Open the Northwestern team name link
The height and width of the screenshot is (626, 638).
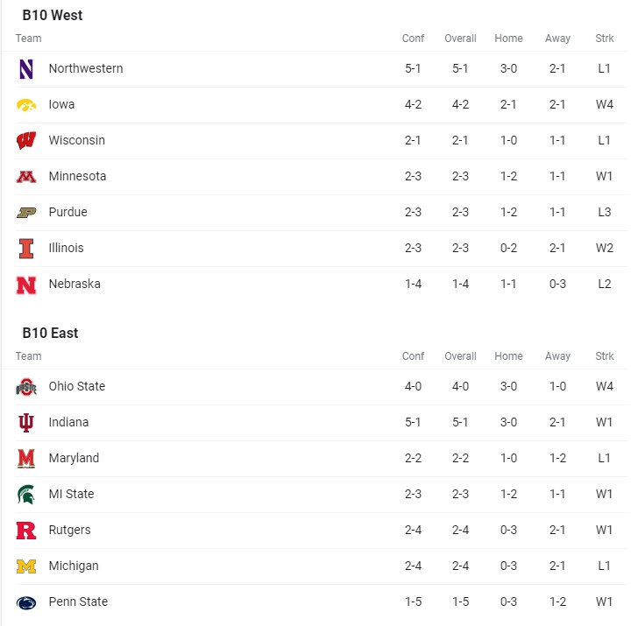pyautogui.click(x=86, y=69)
